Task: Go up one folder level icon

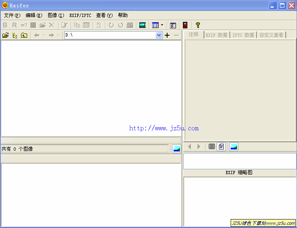Action: click(24, 35)
